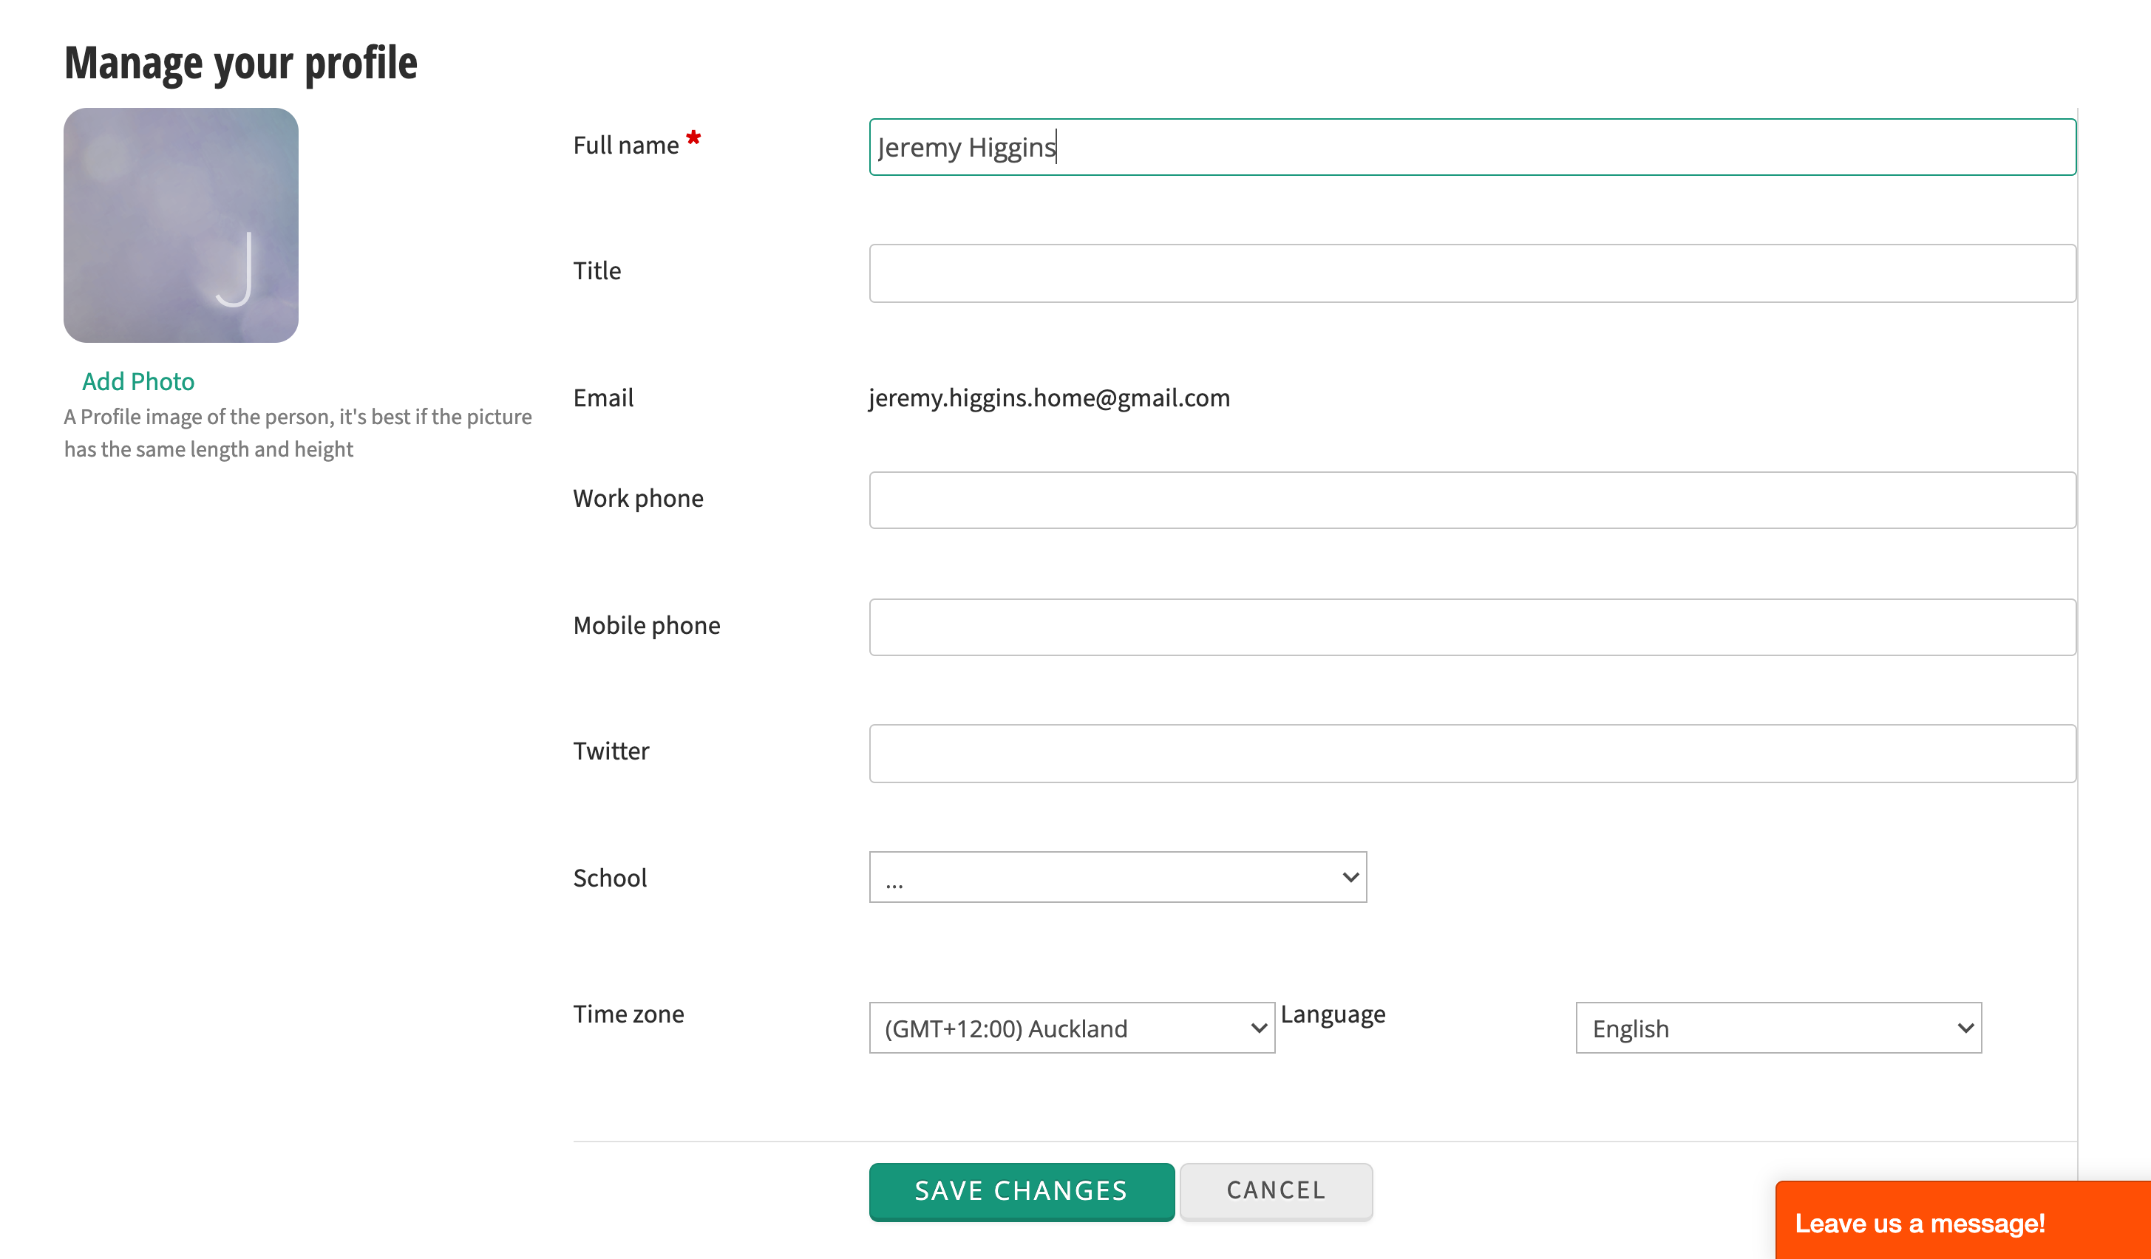2151x1259 pixels.
Task: Click the Manage your profile heading
Action: click(x=241, y=63)
